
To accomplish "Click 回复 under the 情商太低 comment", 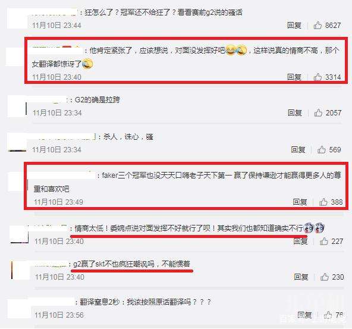I will tap(300, 241).
